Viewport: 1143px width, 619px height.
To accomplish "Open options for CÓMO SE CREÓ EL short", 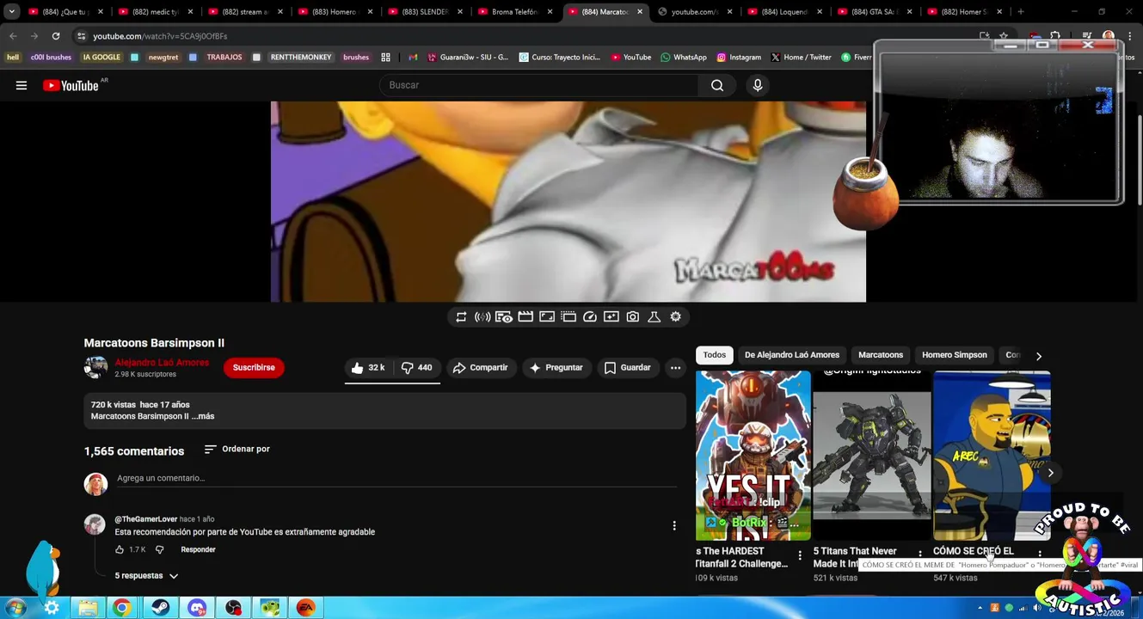I will pyautogui.click(x=1040, y=555).
